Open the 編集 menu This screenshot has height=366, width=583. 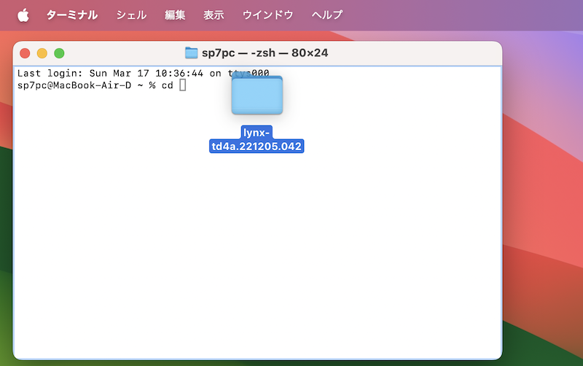point(175,15)
